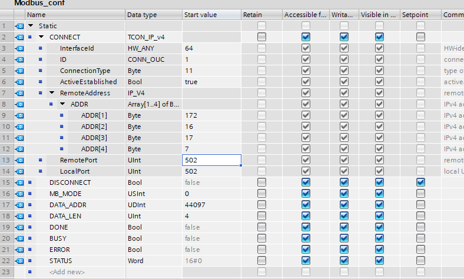464x279 pixels.
Task: Click the tag icon on the ConnectionType row
Action: pos(19,71)
